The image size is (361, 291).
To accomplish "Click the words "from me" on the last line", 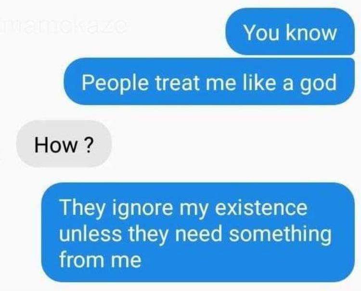I will [101, 260].
